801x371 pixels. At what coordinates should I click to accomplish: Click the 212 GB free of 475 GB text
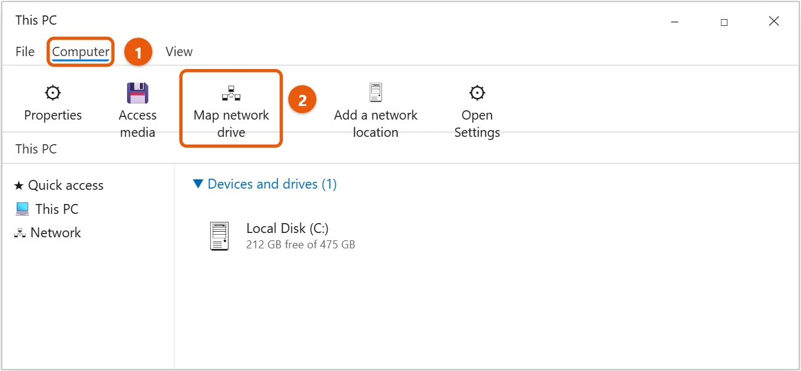[x=300, y=245]
